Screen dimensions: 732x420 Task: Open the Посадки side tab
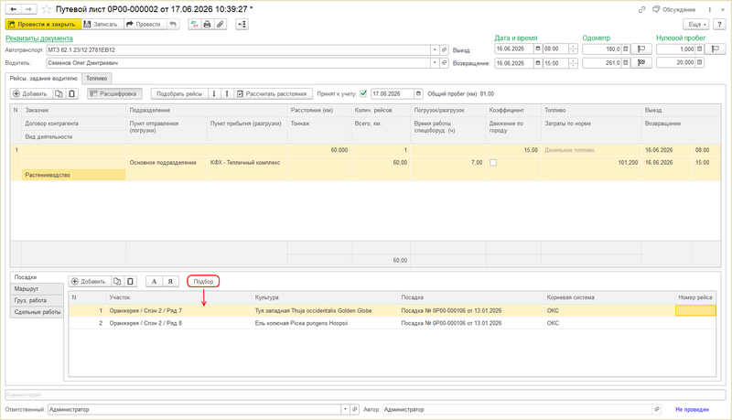click(37, 276)
